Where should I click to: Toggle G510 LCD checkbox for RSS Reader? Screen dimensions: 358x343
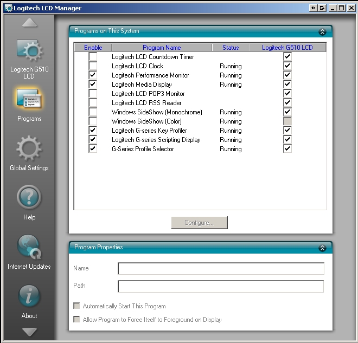[287, 102]
